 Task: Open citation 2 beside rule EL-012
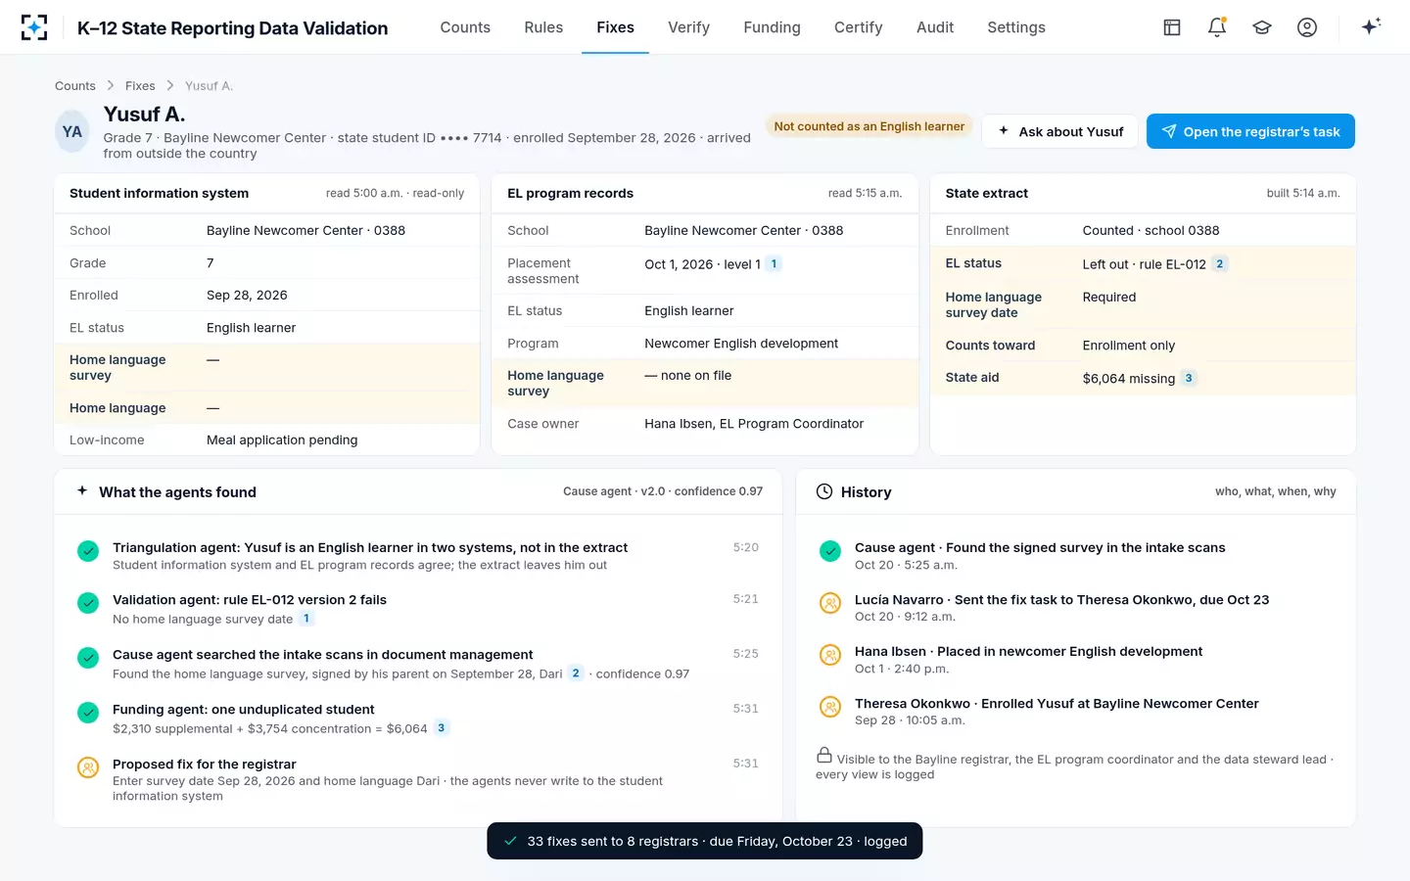(1219, 264)
